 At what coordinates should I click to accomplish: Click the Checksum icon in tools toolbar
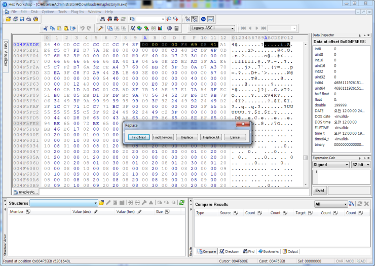(133, 28)
